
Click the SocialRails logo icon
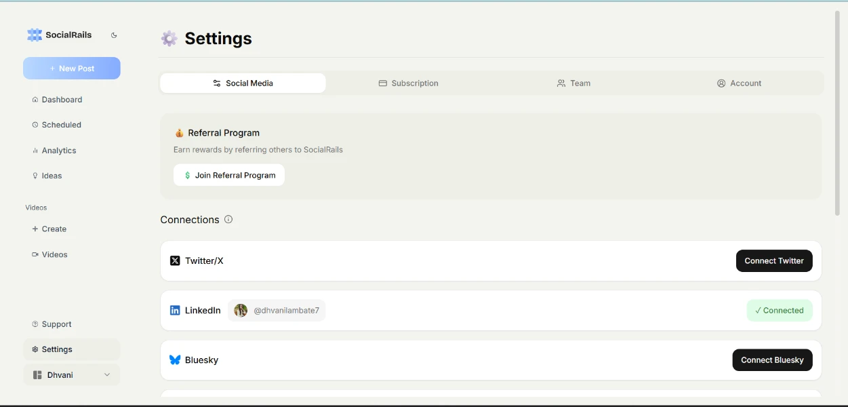point(35,35)
